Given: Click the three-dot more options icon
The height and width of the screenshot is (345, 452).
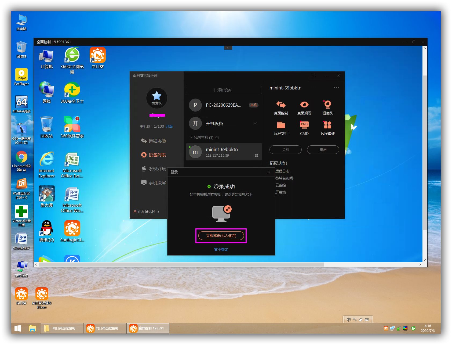Looking at the screenshot, I should pyautogui.click(x=336, y=88).
